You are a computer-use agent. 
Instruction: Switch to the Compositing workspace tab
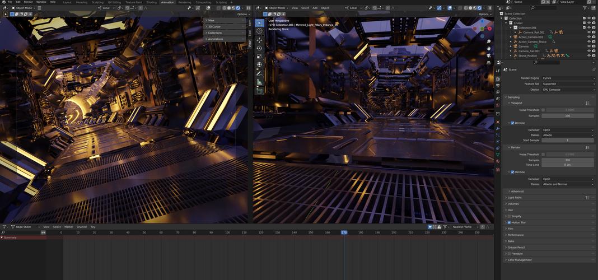pyautogui.click(x=203, y=2)
